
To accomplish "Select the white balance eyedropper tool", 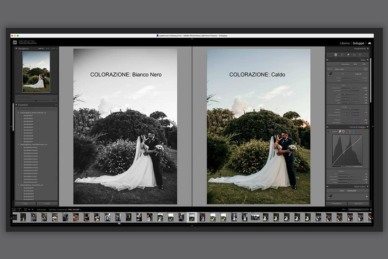I will click(330, 74).
